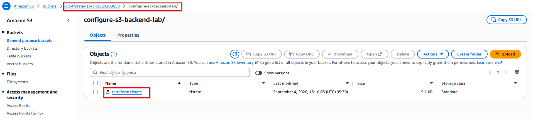Collapse Access management and security section

(x=3, y=92)
